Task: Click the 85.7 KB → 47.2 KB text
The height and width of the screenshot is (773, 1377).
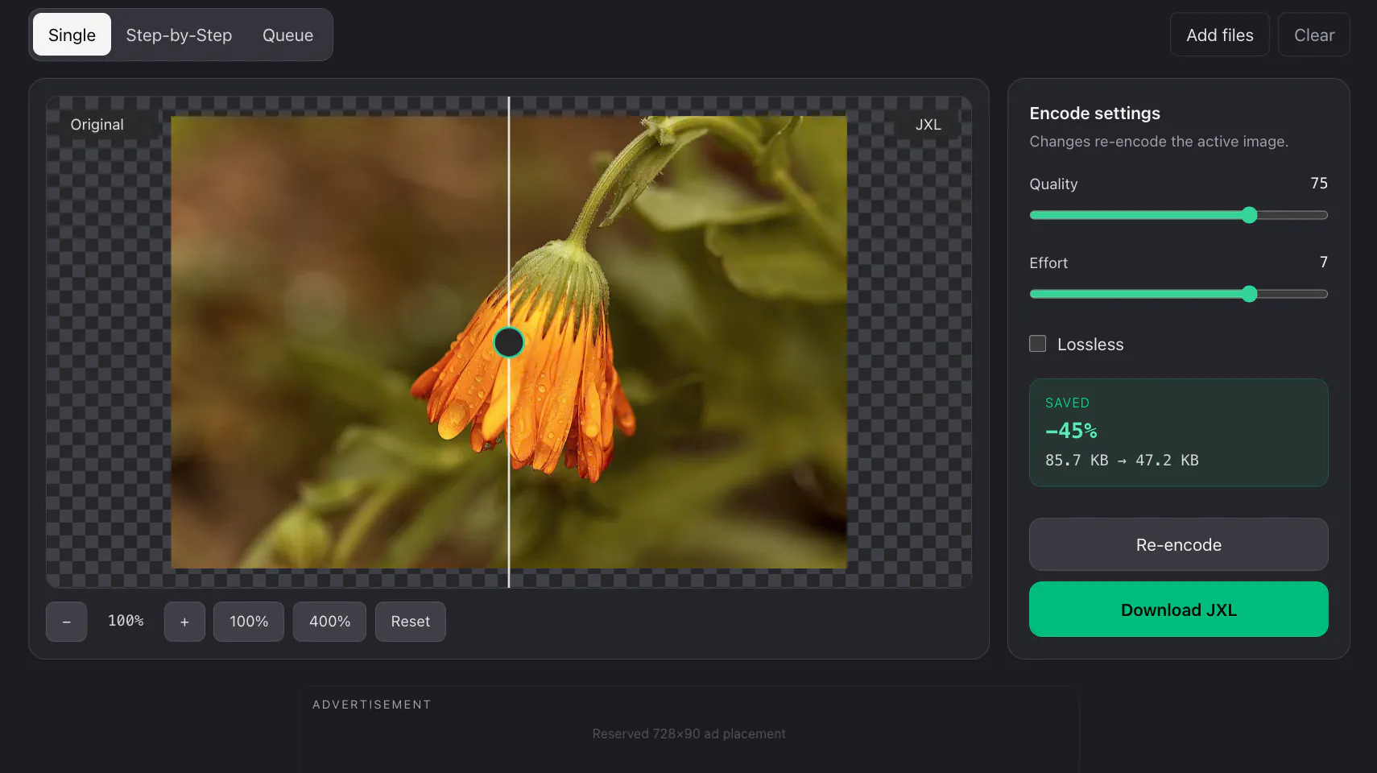Action: [x=1122, y=460]
